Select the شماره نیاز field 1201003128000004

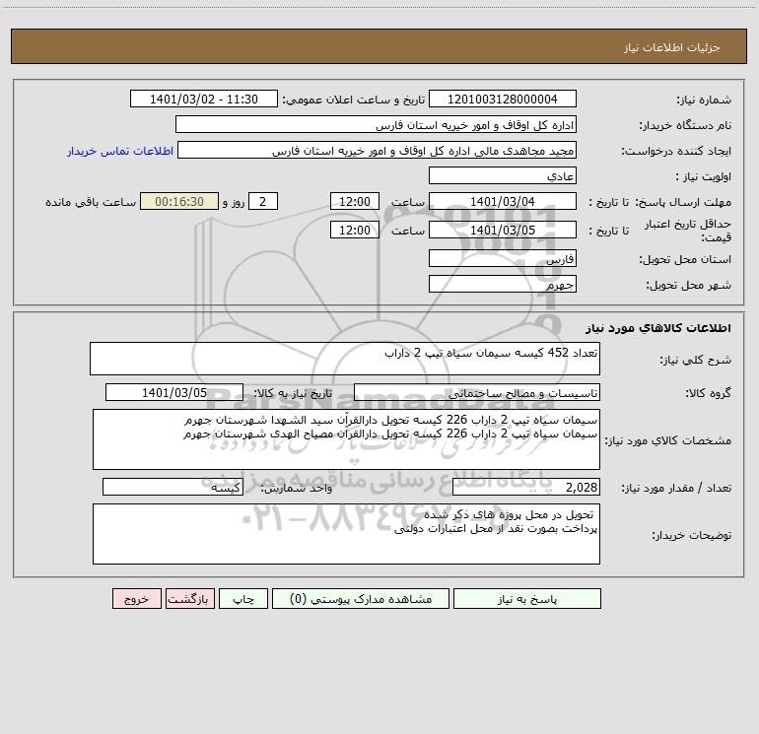pos(503,99)
